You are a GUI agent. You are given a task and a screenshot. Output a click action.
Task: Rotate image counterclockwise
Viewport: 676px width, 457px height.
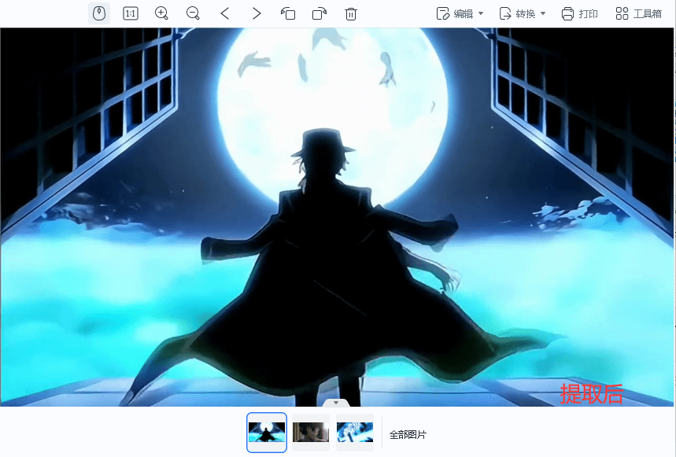[288, 13]
